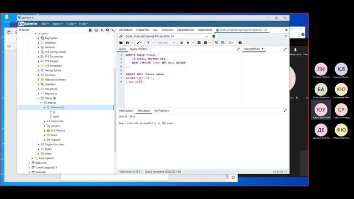Collapse the Columns (2) tree node
The height and width of the screenshot is (199, 354).
[44, 107]
